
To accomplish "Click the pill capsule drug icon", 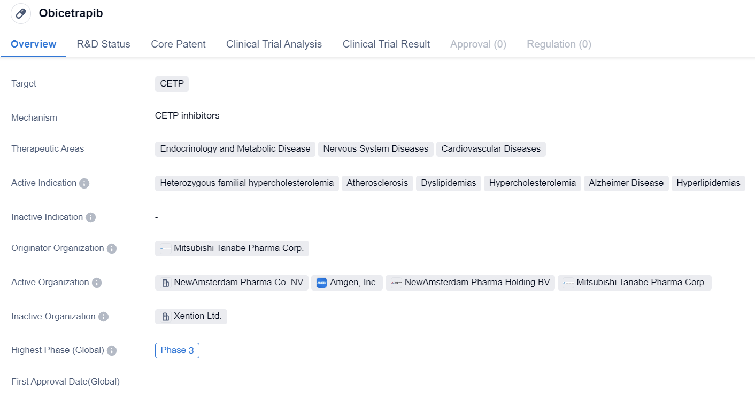I will click(x=21, y=13).
